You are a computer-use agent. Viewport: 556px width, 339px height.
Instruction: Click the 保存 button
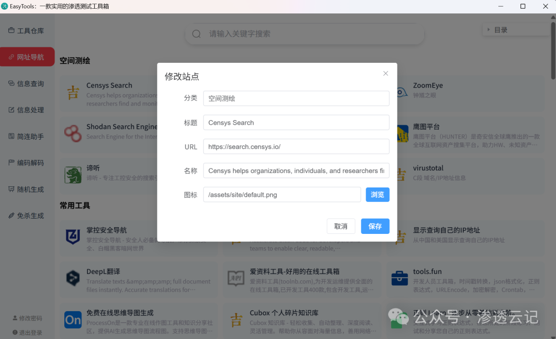point(375,226)
